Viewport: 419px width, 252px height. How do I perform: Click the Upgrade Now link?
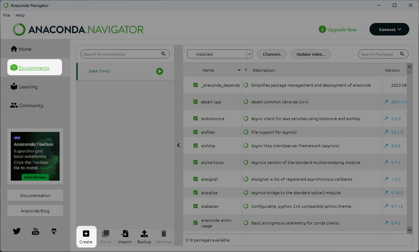point(338,30)
